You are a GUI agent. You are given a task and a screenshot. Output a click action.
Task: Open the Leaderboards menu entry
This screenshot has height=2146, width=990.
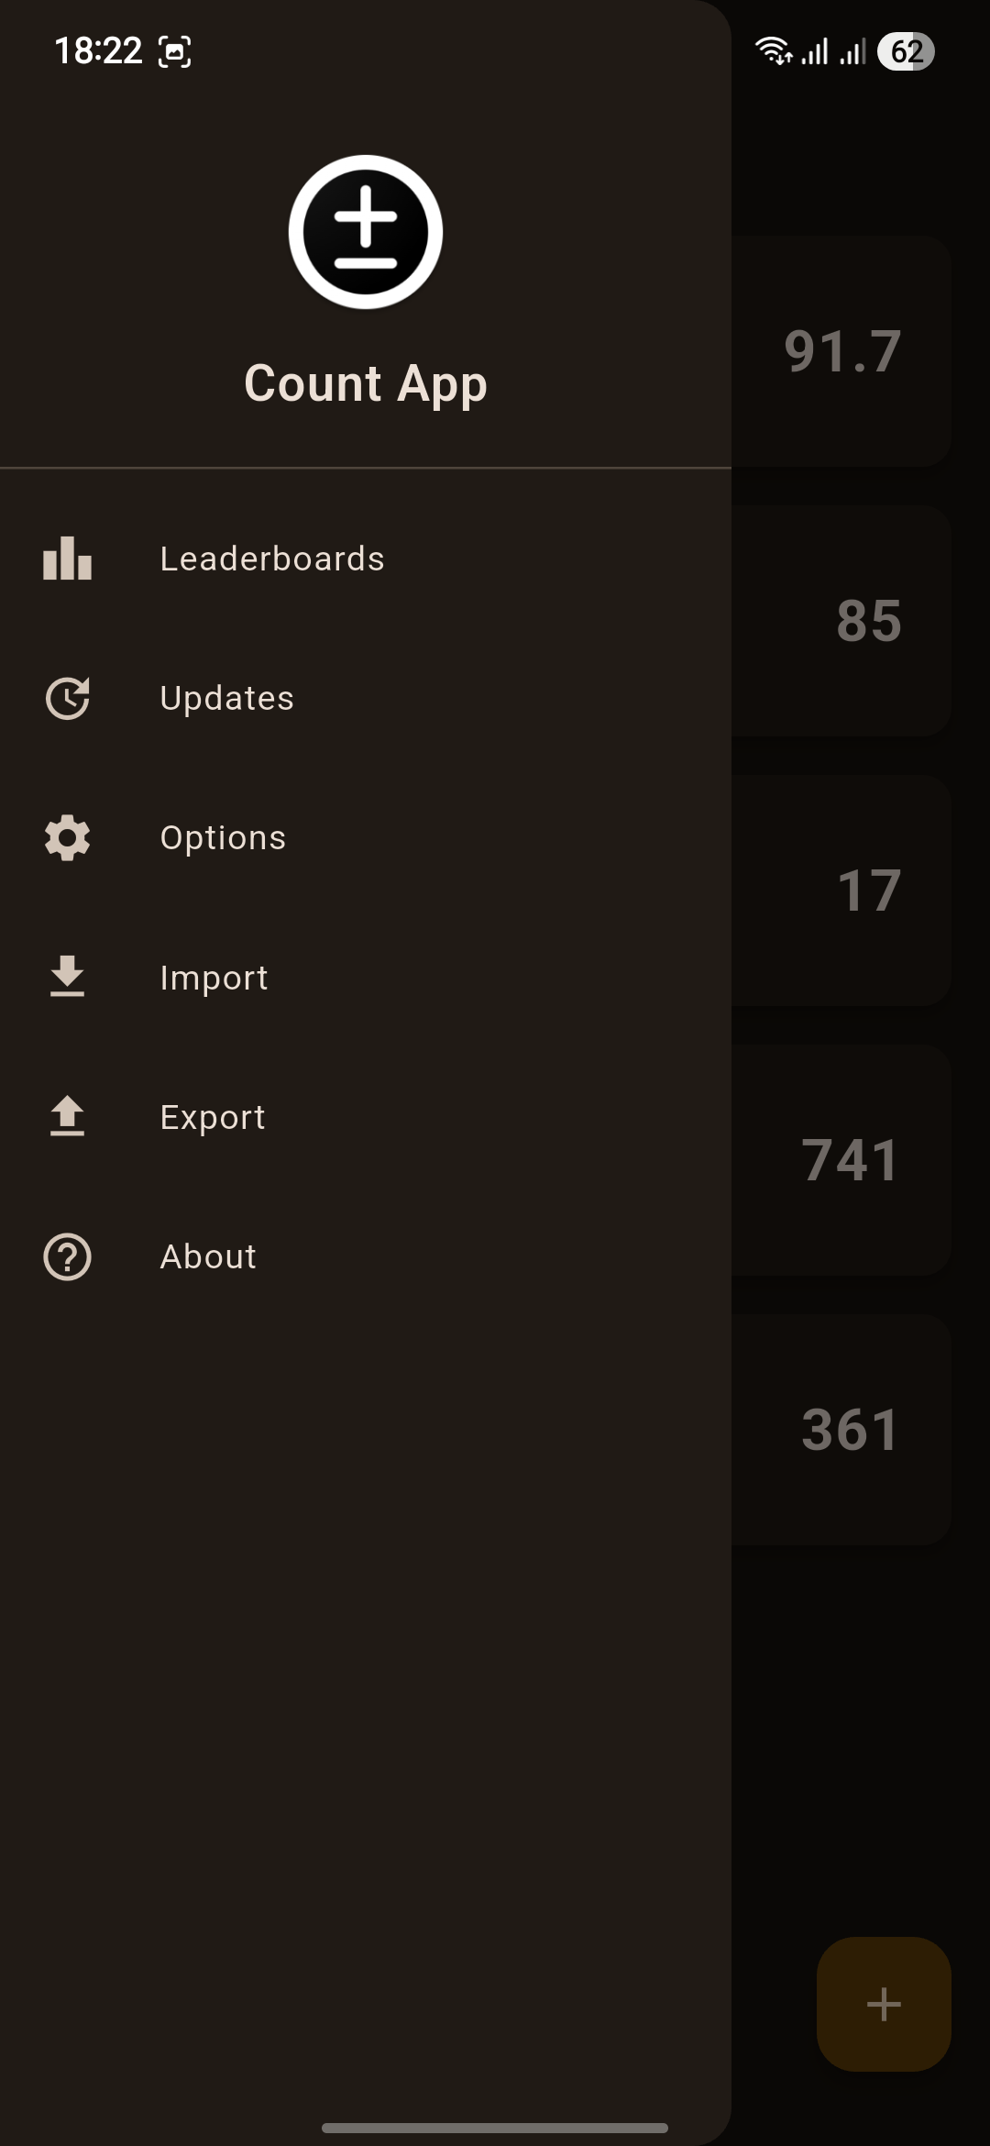tap(272, 559)
